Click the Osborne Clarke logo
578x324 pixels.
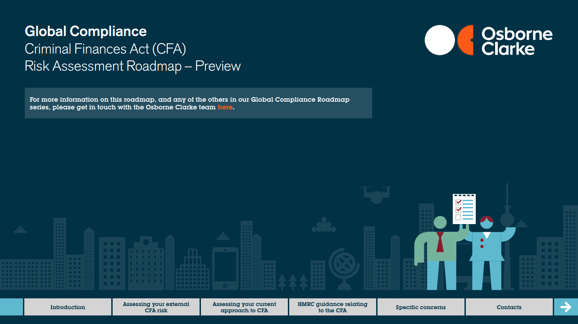[488, 40]
